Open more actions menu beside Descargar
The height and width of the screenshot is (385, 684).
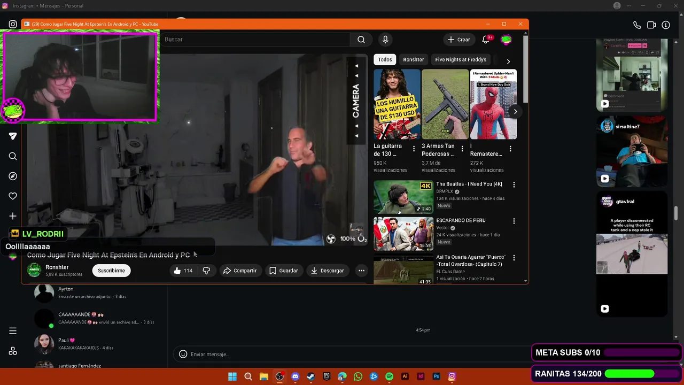click(x=361, y=271)
